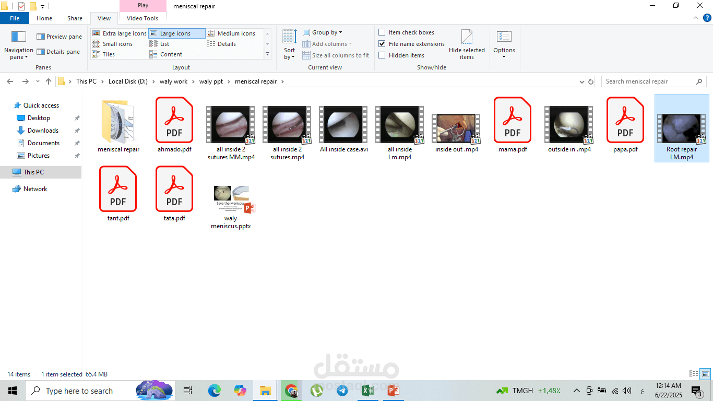The width and height of the screenshot is (713, 401).
Task: Switch layout to Extra large icons
Action: coord(120,33)
